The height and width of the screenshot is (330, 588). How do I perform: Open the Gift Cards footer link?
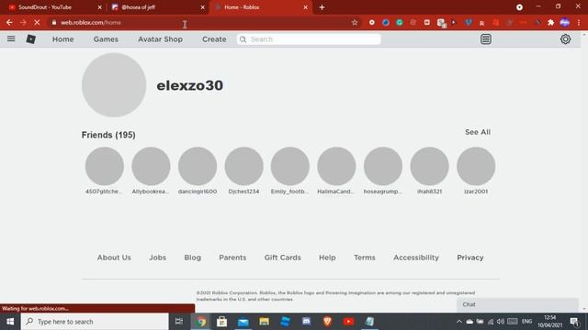click(282, 258)
